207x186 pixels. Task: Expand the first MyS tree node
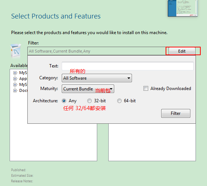click(15, 73)
